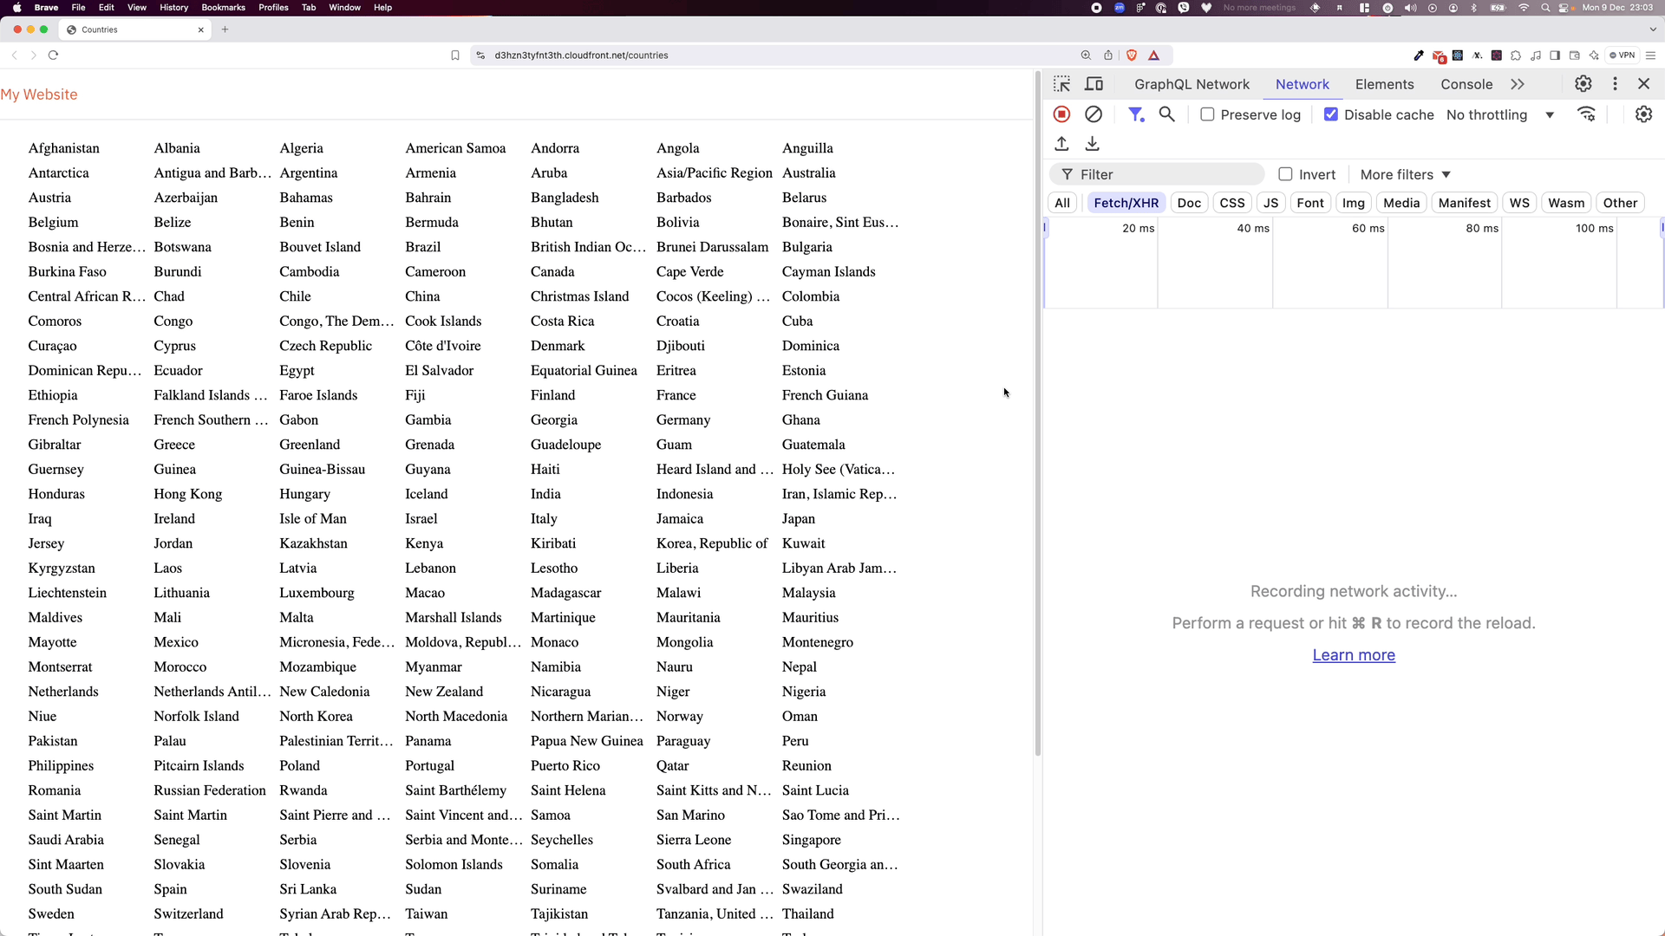1665x936 pixels.
Task: Click the record/stop network activity icon
Action: 1061,114
